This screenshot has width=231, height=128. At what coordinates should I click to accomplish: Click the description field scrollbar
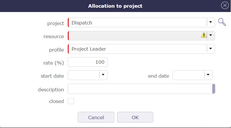pyautogui.click(x=214, y=89)
